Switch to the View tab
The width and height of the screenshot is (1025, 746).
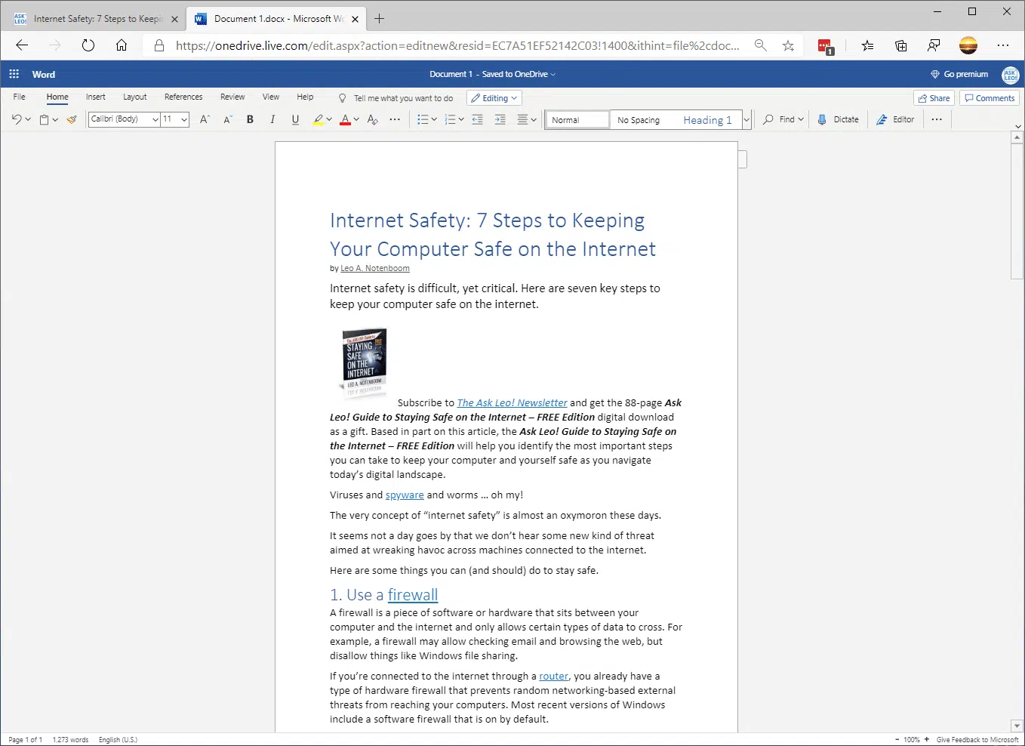coord(271,97)
